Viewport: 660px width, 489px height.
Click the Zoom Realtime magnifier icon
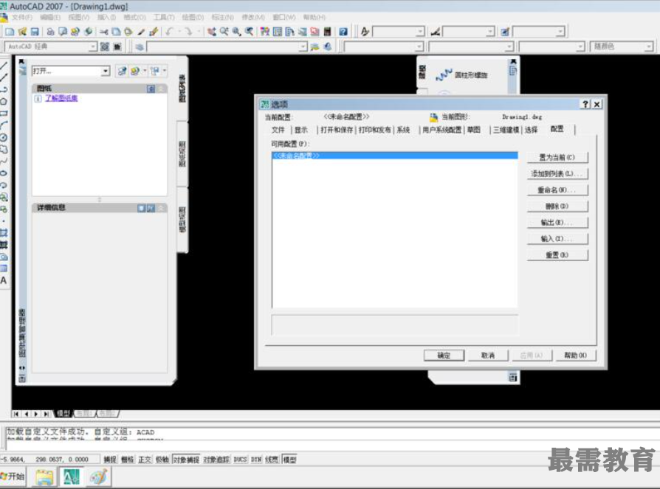tap(224, 32)
